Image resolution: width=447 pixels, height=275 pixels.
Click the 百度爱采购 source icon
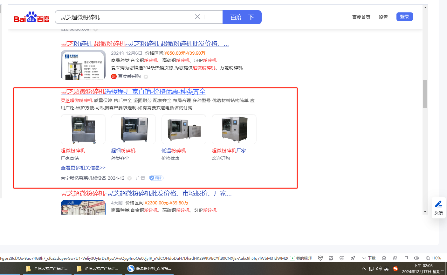coord(114,77)
